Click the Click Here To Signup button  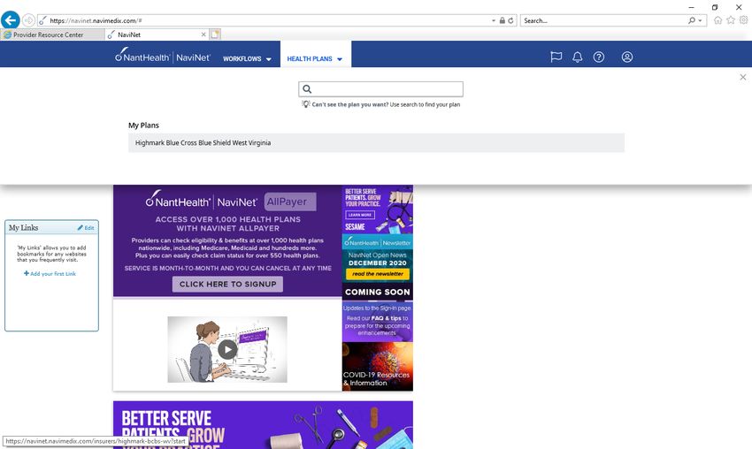(x=227, y=284)
